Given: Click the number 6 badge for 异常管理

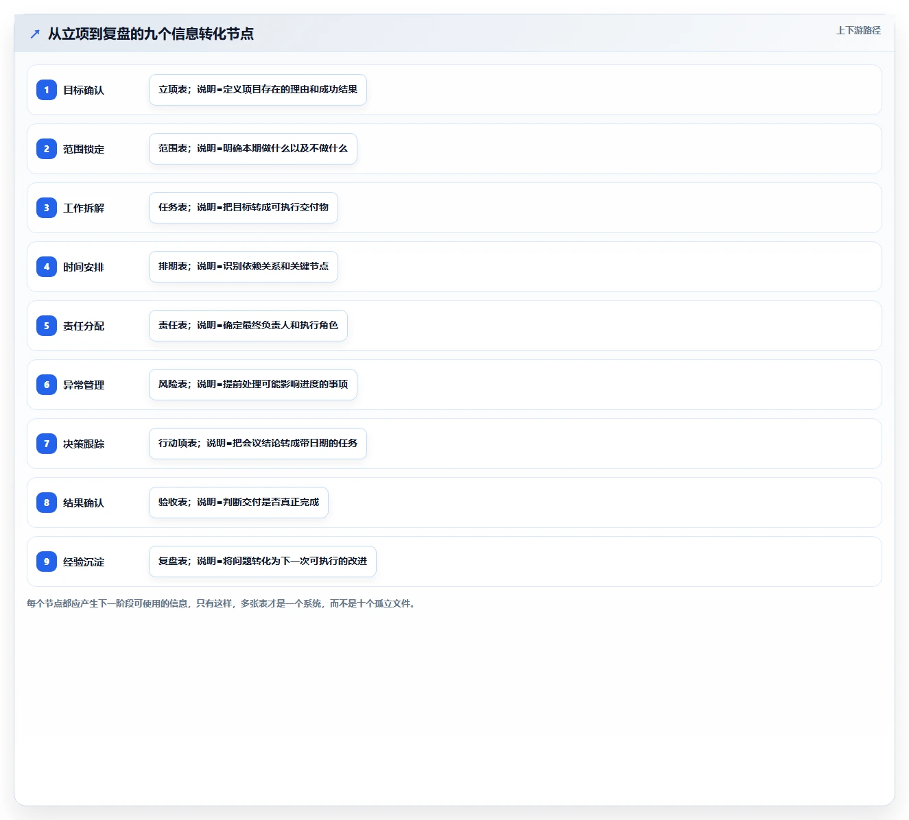Looking at the screenshot, I should click(47, 385).
